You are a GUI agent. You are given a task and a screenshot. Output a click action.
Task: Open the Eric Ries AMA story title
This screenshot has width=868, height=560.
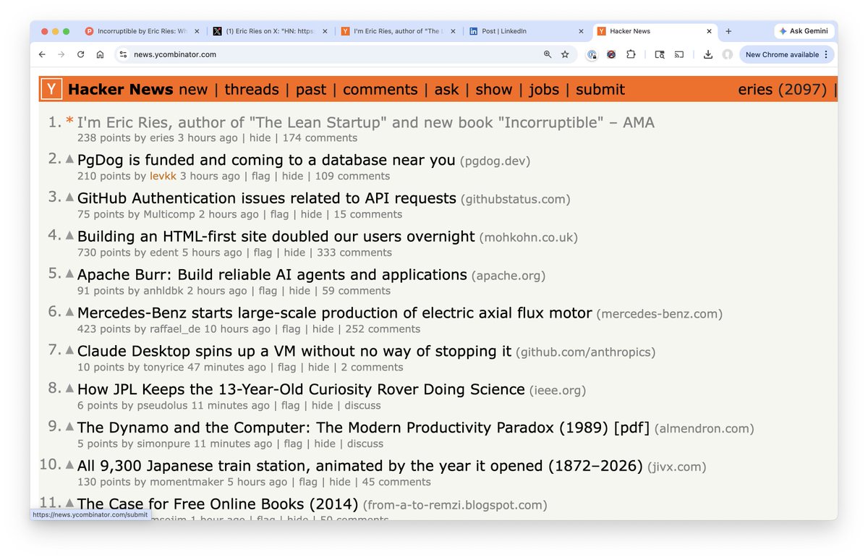pyautogui.click(x=366, y=122)
